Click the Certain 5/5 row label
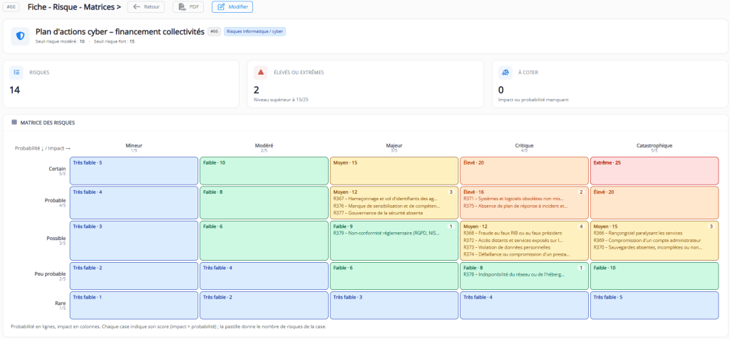 [57, 171]
